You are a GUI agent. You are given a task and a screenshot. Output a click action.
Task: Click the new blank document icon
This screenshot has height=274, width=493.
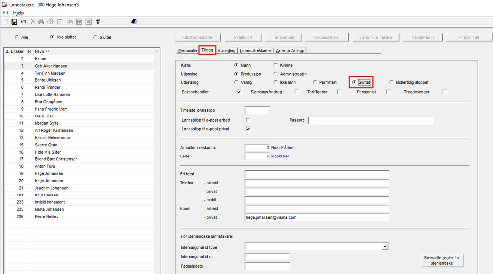pyautogui.click(x=5, y=22)
